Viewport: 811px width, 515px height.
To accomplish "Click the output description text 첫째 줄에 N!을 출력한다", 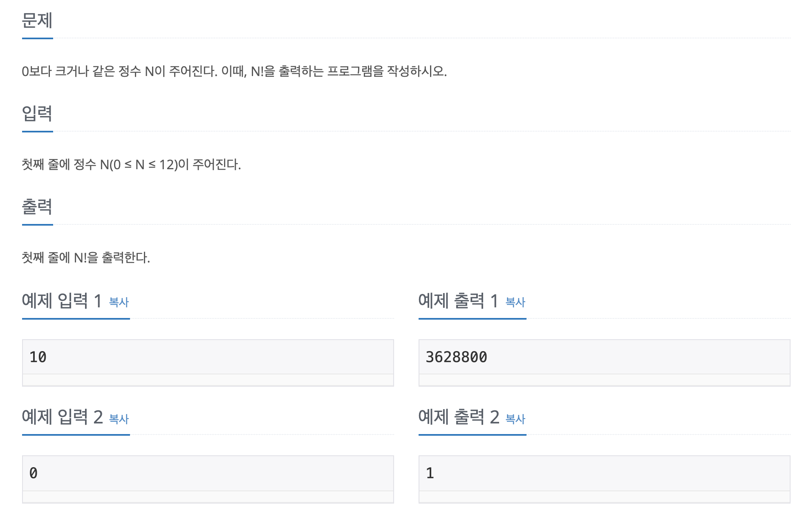I will (86, 258).
